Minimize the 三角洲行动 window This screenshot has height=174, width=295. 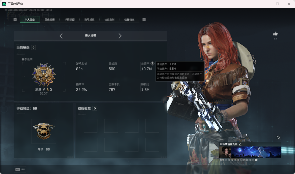pos(266,4)
